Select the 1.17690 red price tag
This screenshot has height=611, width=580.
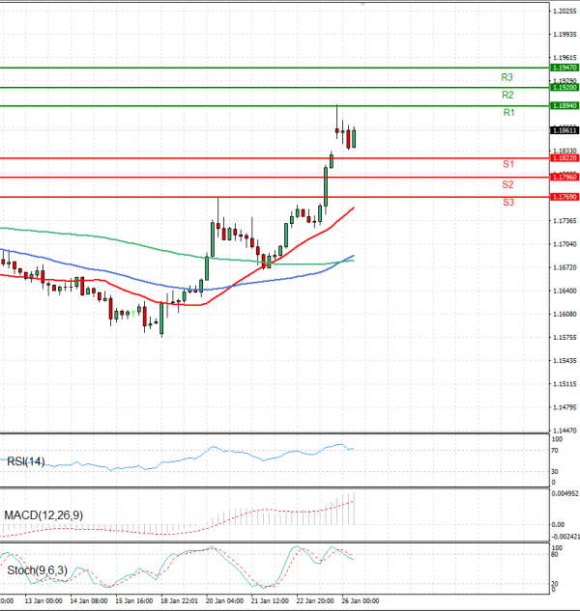564,197
